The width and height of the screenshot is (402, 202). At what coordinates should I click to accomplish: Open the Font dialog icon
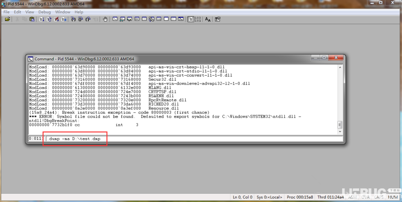pos(208,19)
